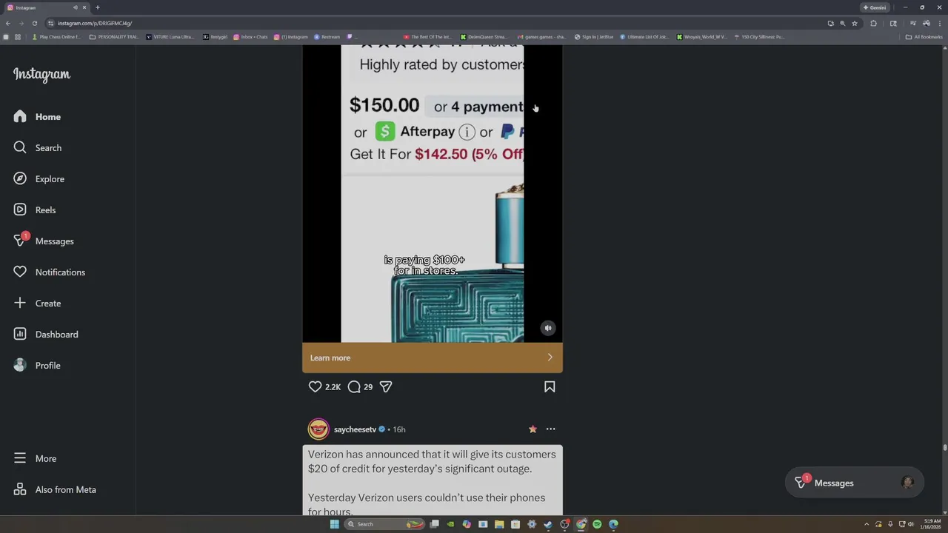Open Sign In | JetBlue bookmark
This screenshot has width=948, height=533.
[594, 36]
